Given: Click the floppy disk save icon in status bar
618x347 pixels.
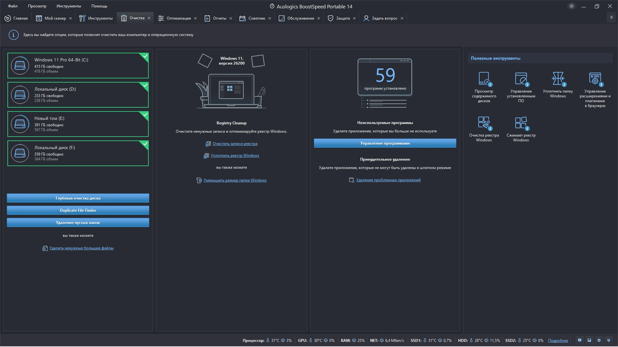Looking at the screenshot, I should [x=589, y=340].
